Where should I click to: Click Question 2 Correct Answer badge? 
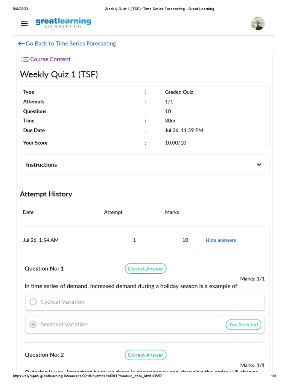146,355
